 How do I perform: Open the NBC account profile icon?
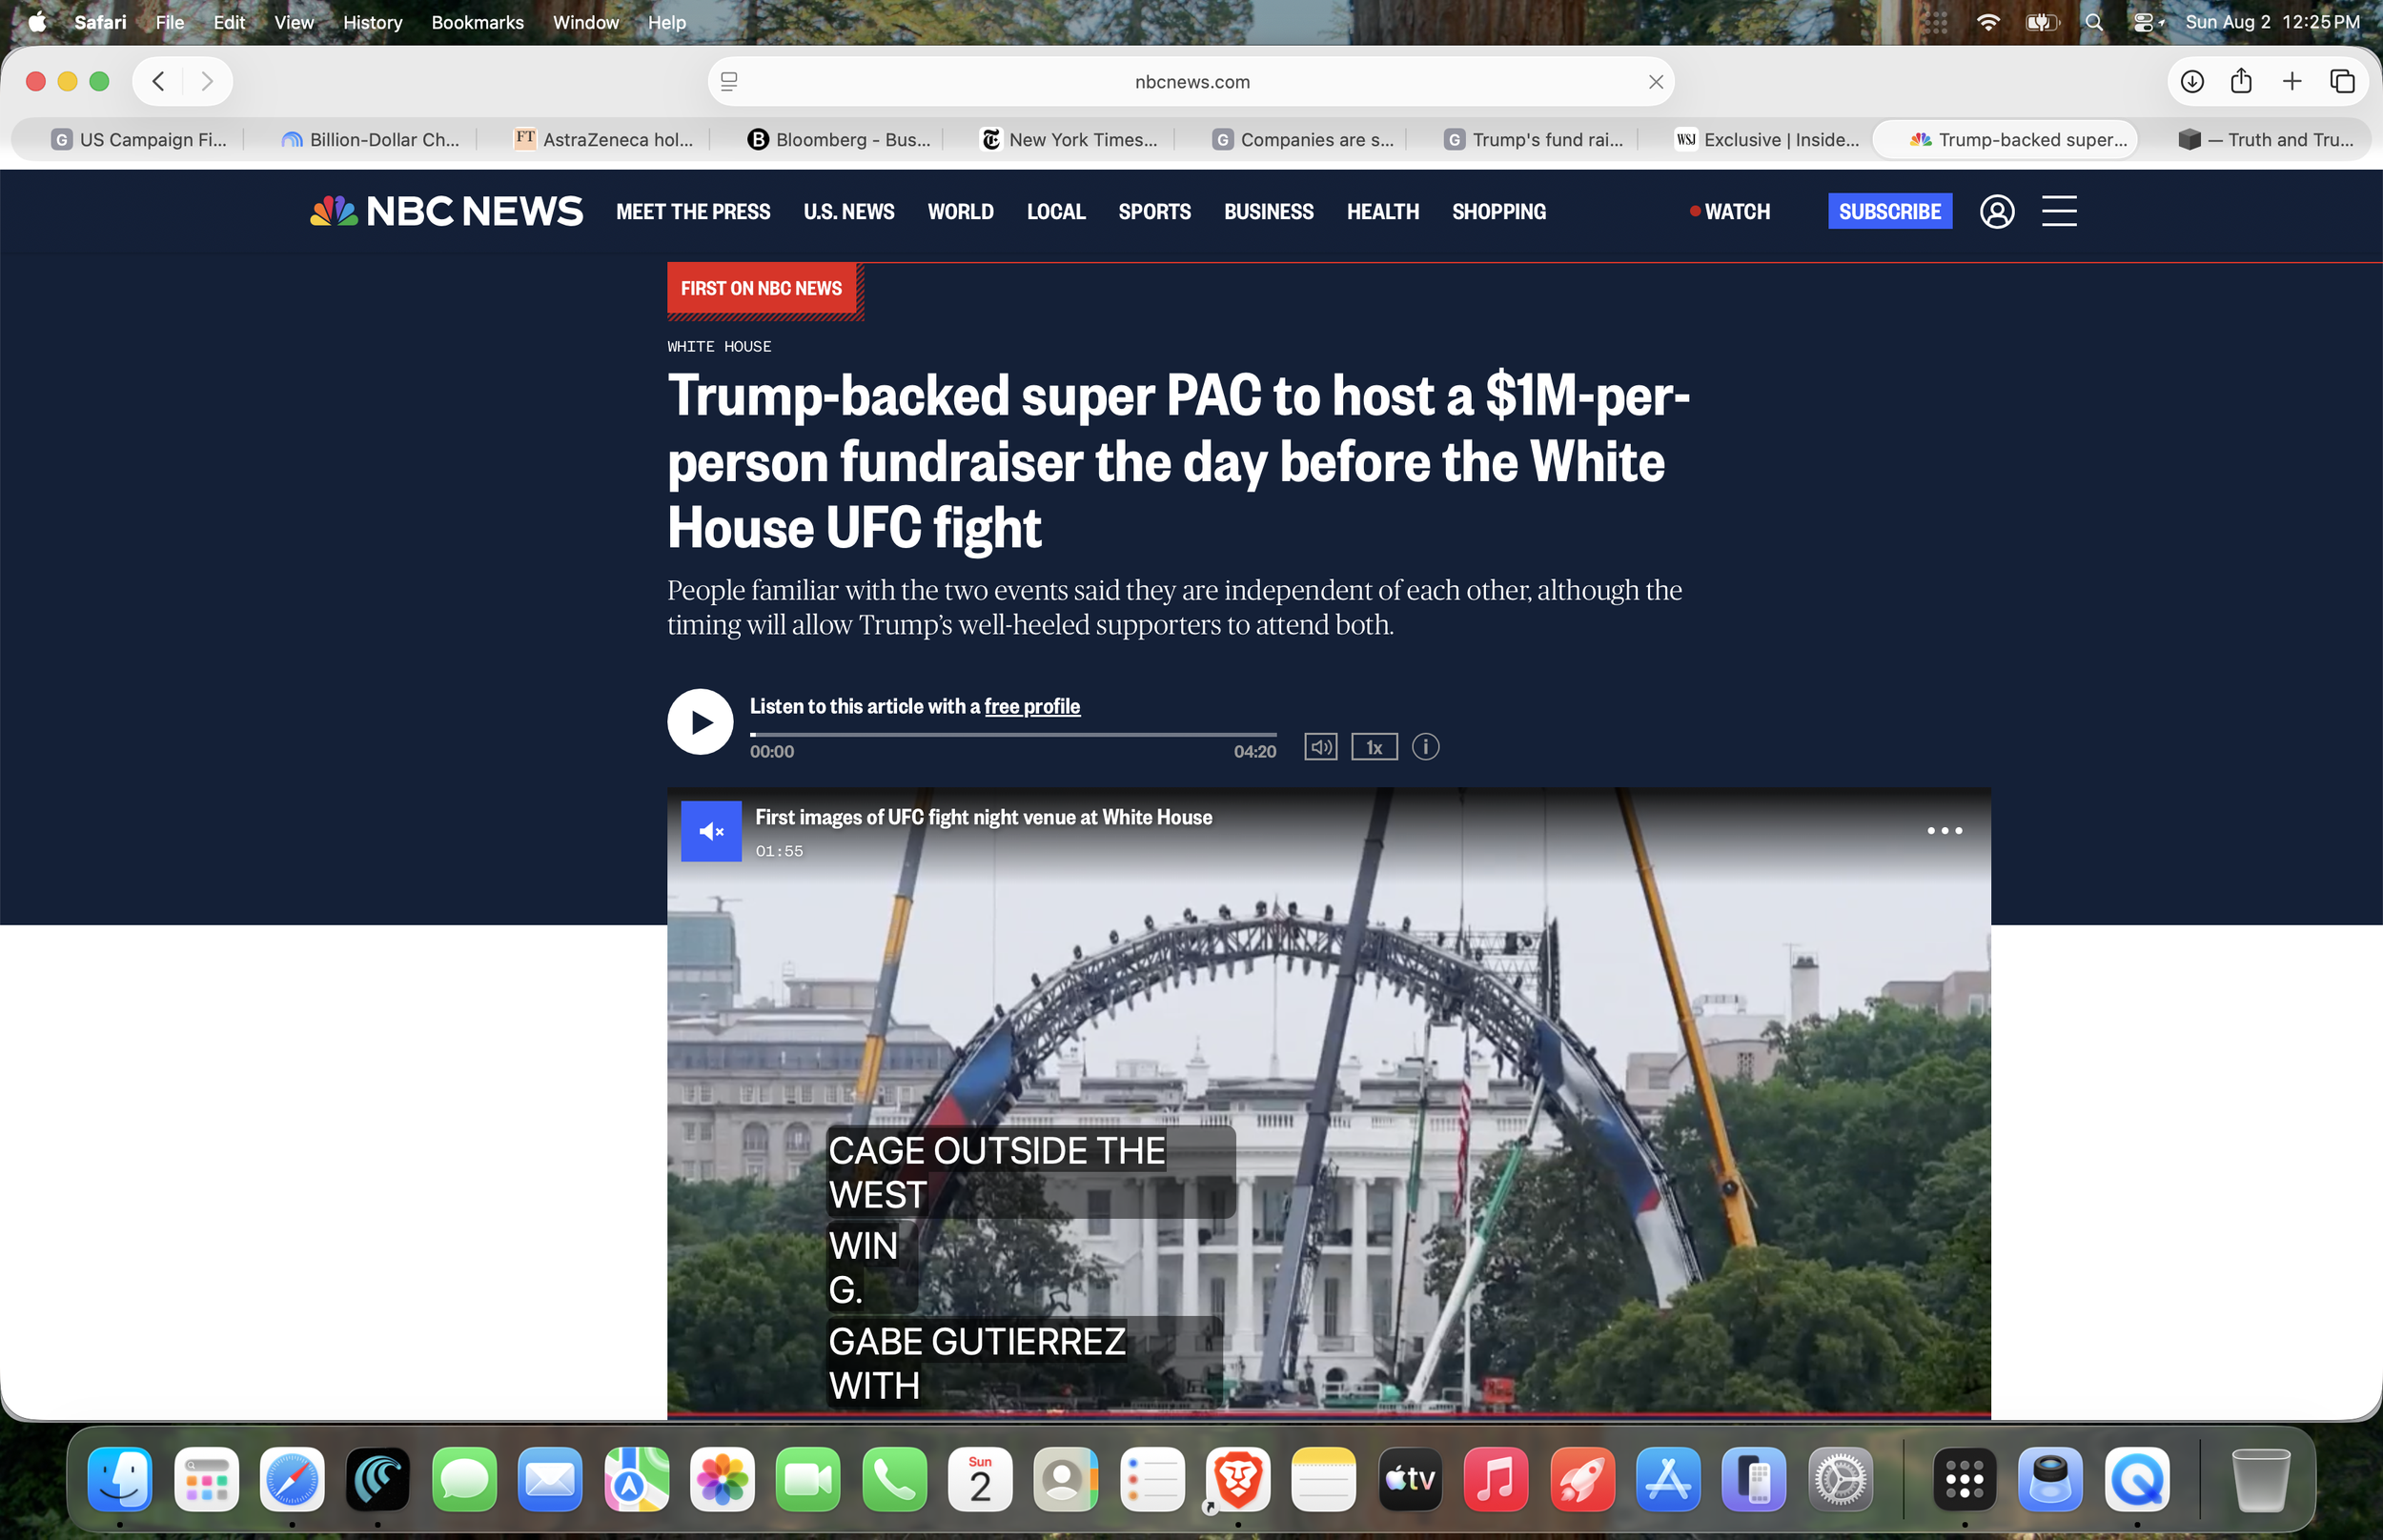[x=1997, y=211]
